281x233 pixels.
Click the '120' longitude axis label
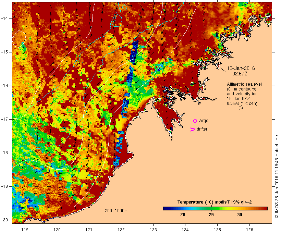[x=57, y=230]
